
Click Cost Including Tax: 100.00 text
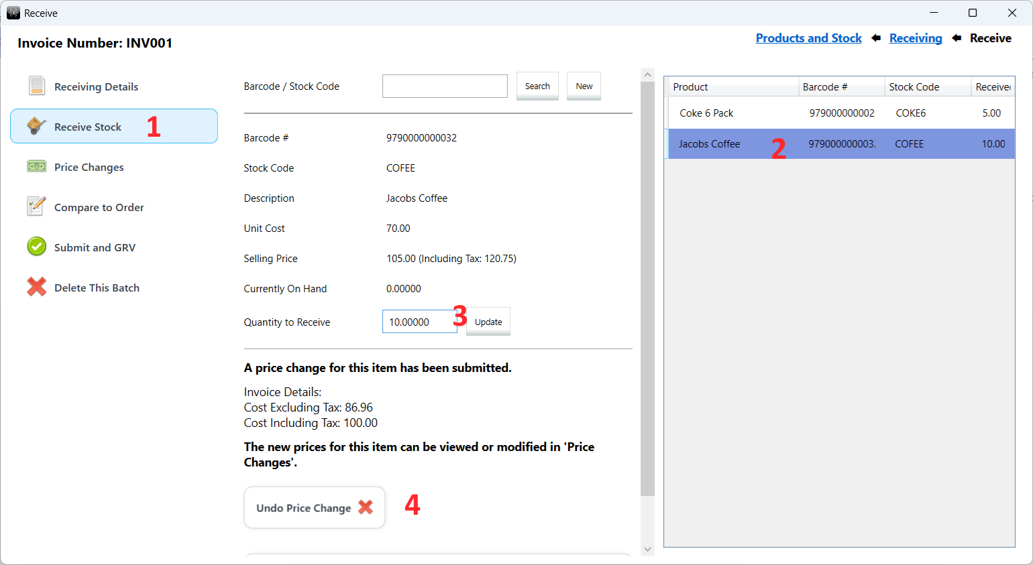311,423
